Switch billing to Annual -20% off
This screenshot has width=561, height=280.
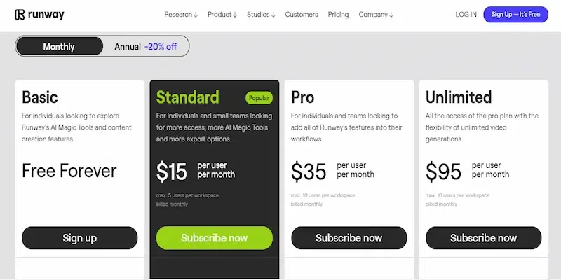145,47
